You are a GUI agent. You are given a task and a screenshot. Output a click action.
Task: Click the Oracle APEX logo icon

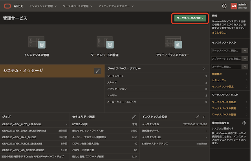tap(7, 6)
